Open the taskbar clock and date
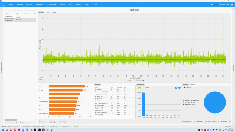 coord(231,130)
